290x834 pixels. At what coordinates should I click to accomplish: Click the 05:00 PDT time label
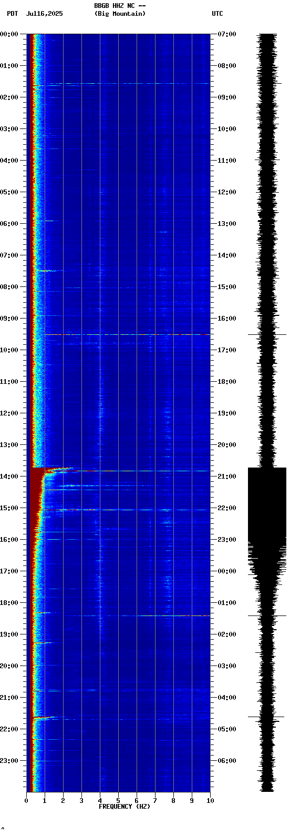point(9,192)
